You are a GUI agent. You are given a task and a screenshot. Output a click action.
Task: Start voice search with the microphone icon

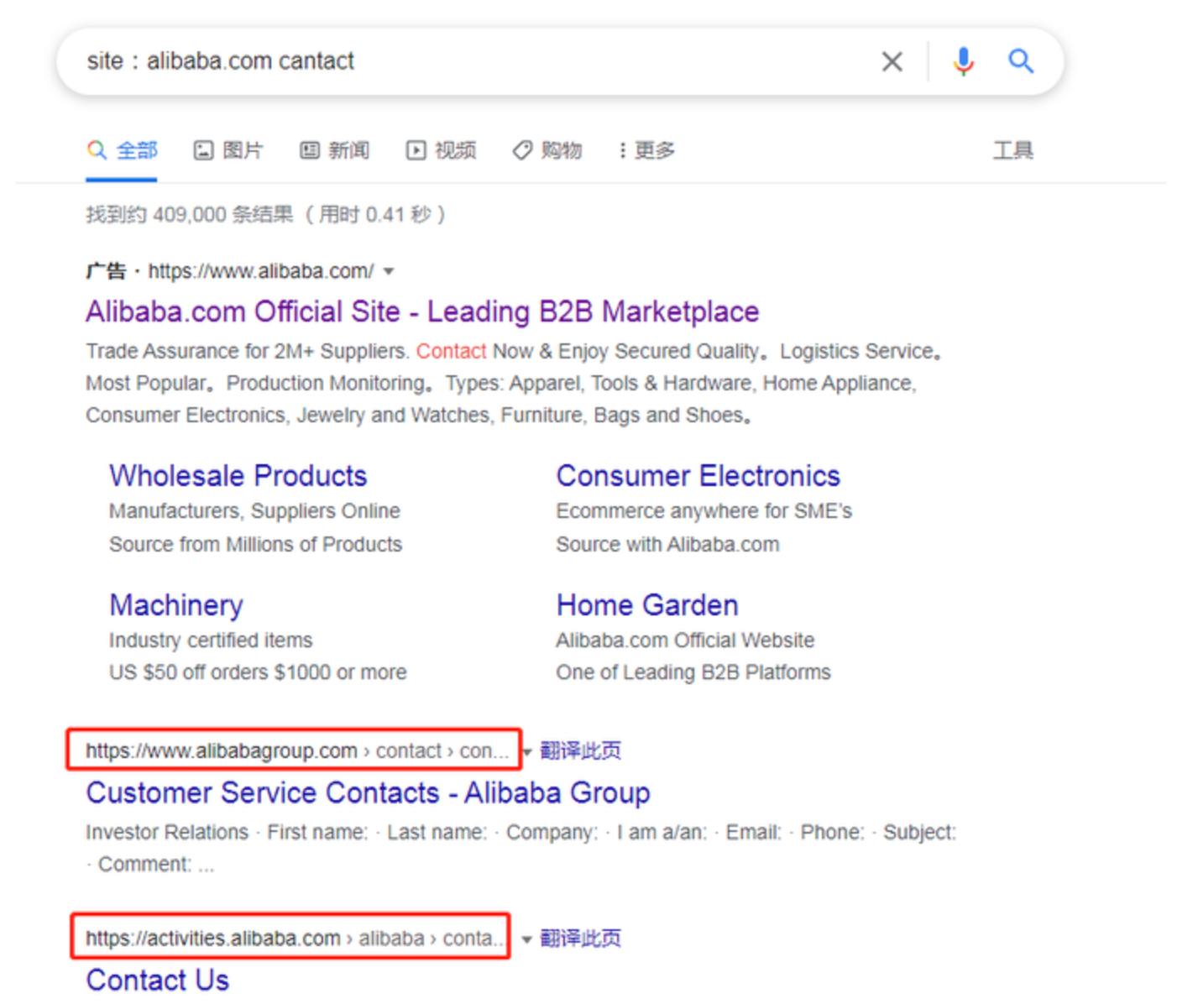(963, 61)
